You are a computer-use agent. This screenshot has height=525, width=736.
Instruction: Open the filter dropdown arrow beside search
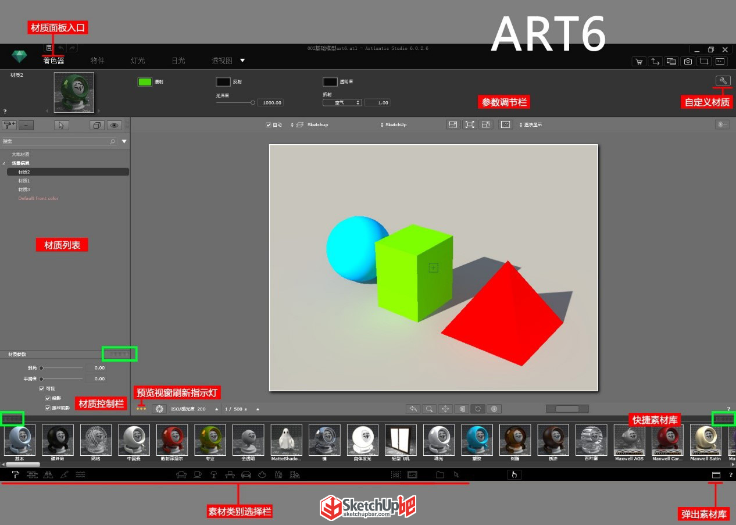(x=124, y=141)
